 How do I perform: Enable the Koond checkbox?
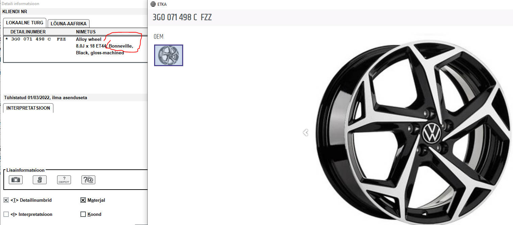(x=83, y=214)
